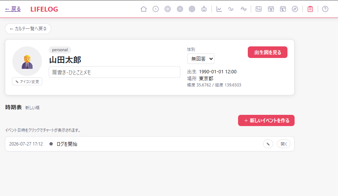The width and height of the screenshot is (338, 196).
Task: Return via カルテ一覧へ戻る button
Action: [28, 29]
